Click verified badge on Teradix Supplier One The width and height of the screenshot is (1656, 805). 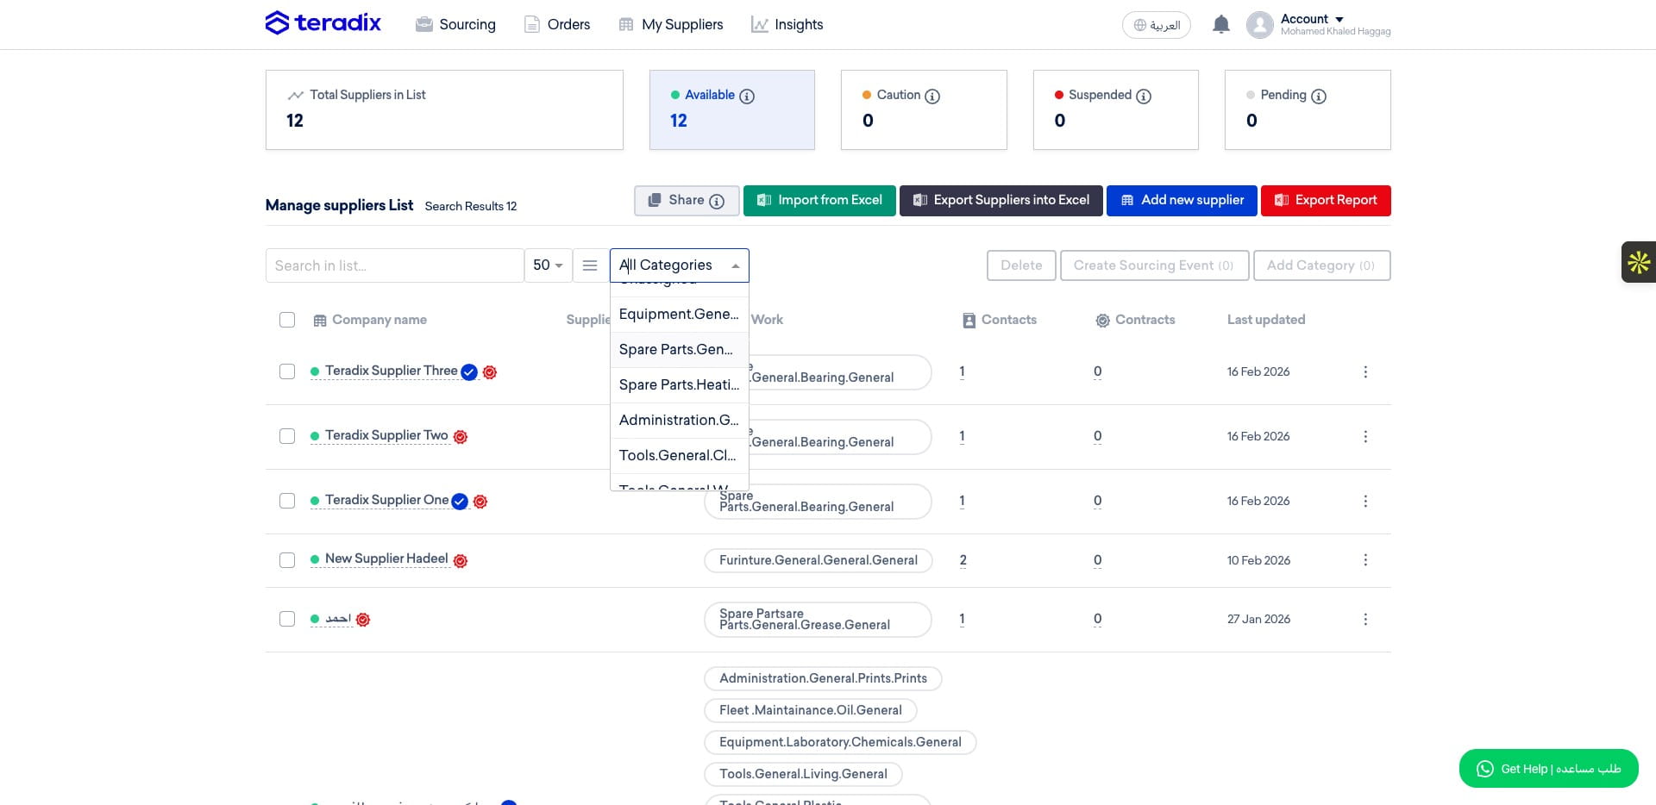click(x=460, y=502)
